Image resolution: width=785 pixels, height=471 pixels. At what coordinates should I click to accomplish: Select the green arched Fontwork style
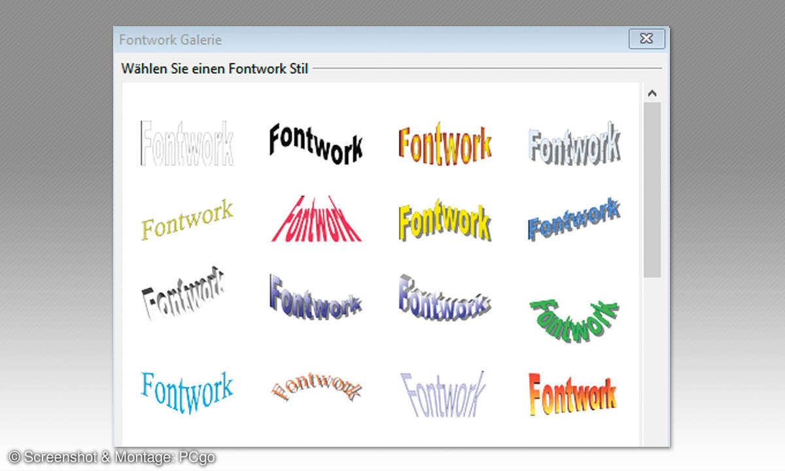[574, 321]
